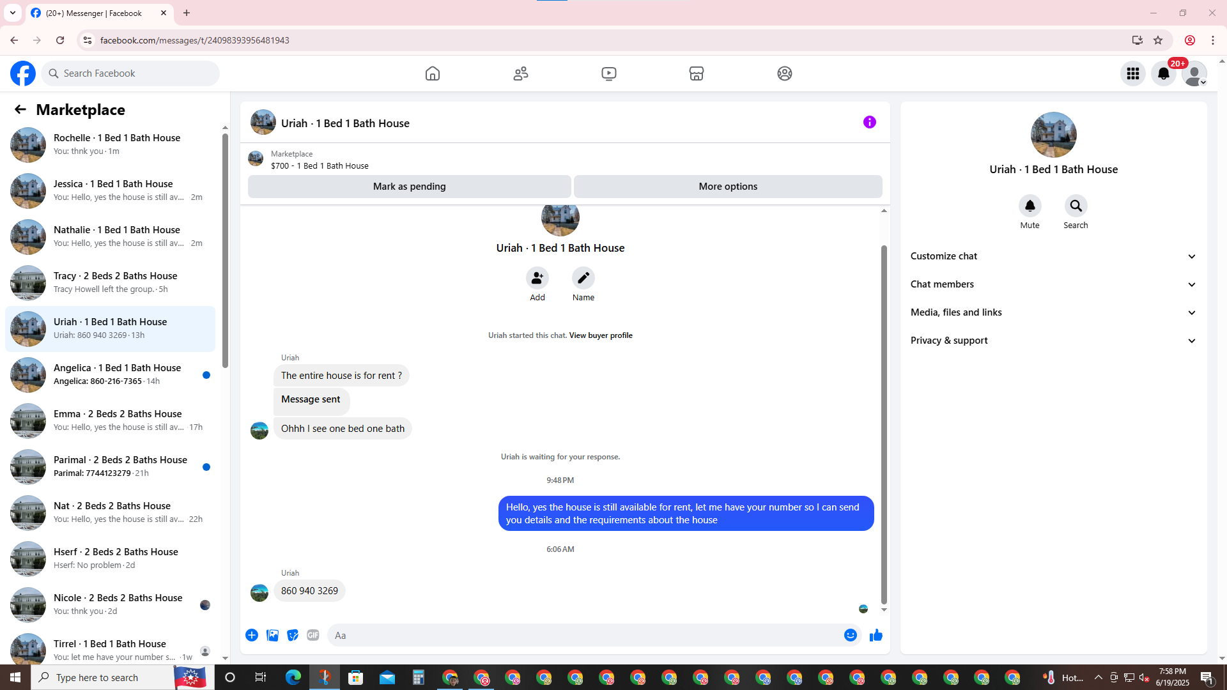Open Emma · 2 Beds 2 Baths House chat
Viewport: 1227px width, 690px height.
[x=110, y=421]
